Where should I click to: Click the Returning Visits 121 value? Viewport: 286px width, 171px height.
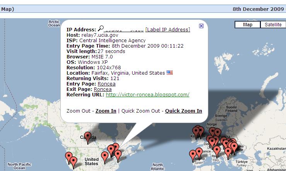click(115, 79)
